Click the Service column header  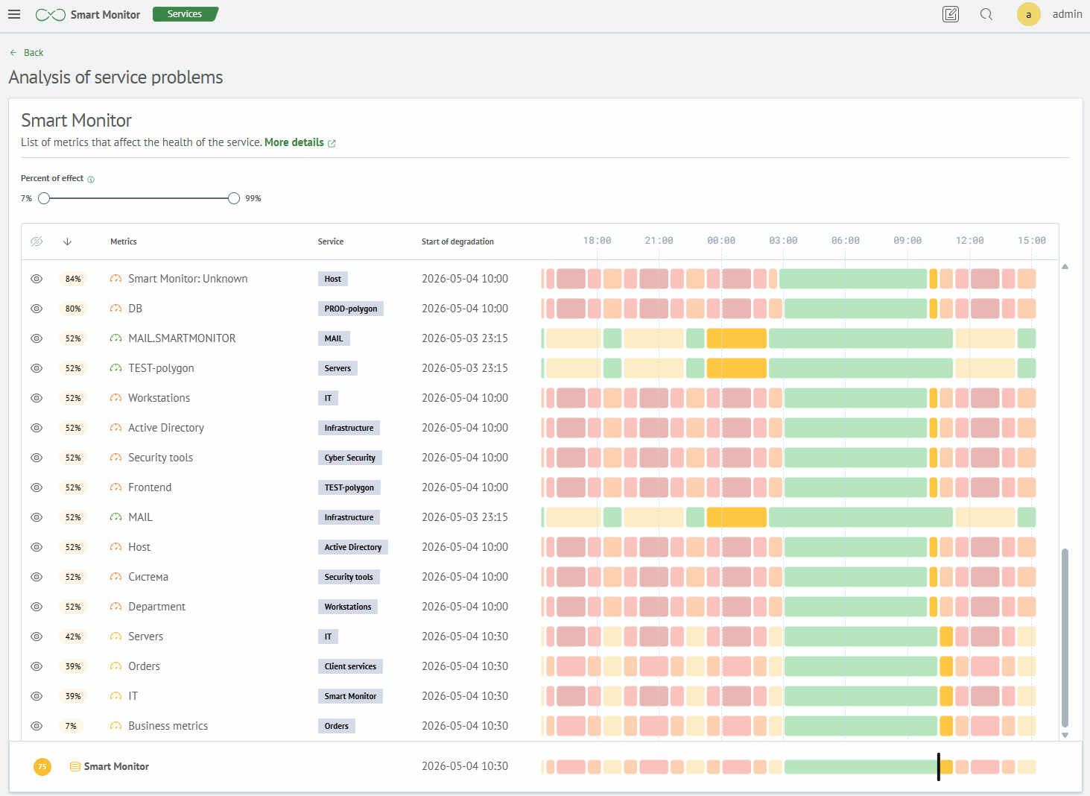click(x=331, y=241)
